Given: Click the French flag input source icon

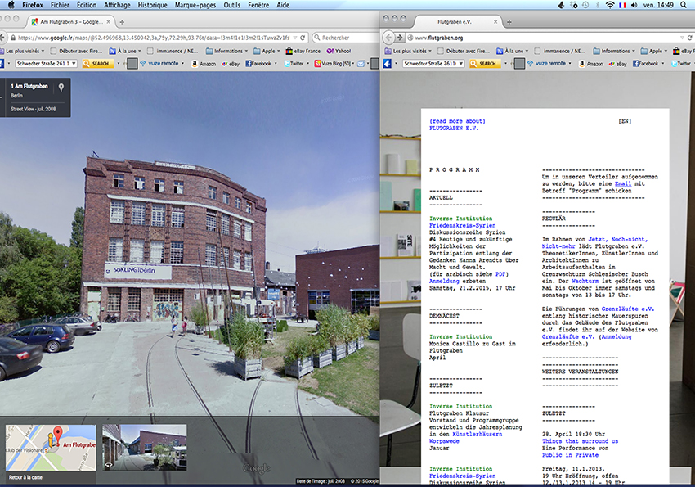Looking at the screenshot, I should click(622, 5).
